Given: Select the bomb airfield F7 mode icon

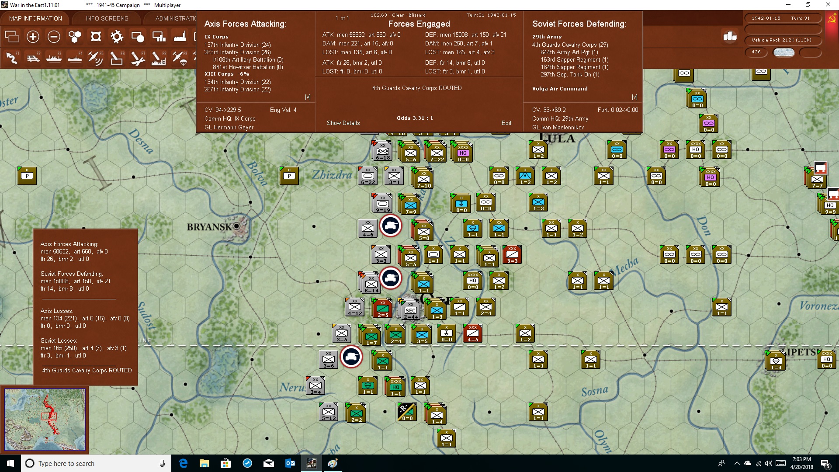Looking at the screenshot, I should click(138, 58).
